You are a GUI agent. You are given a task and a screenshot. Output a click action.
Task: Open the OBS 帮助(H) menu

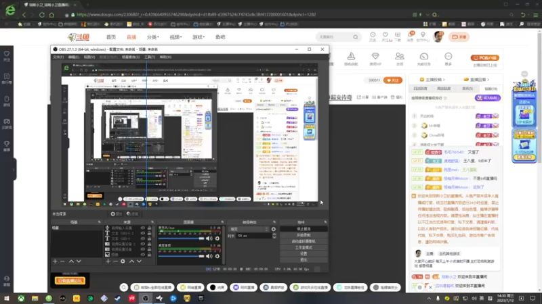coord(165,57)
